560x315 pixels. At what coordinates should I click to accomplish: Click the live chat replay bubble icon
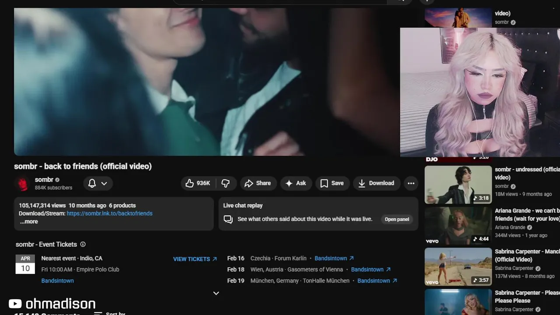tap(228, 219)
